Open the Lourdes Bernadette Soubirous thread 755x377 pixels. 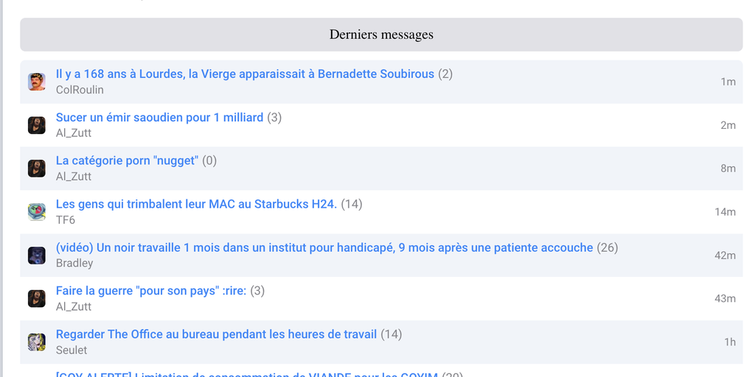point(245,74)
